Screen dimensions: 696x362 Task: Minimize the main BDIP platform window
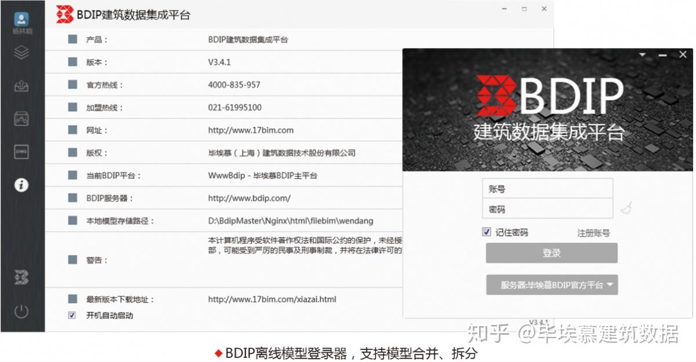click(505, 9)
